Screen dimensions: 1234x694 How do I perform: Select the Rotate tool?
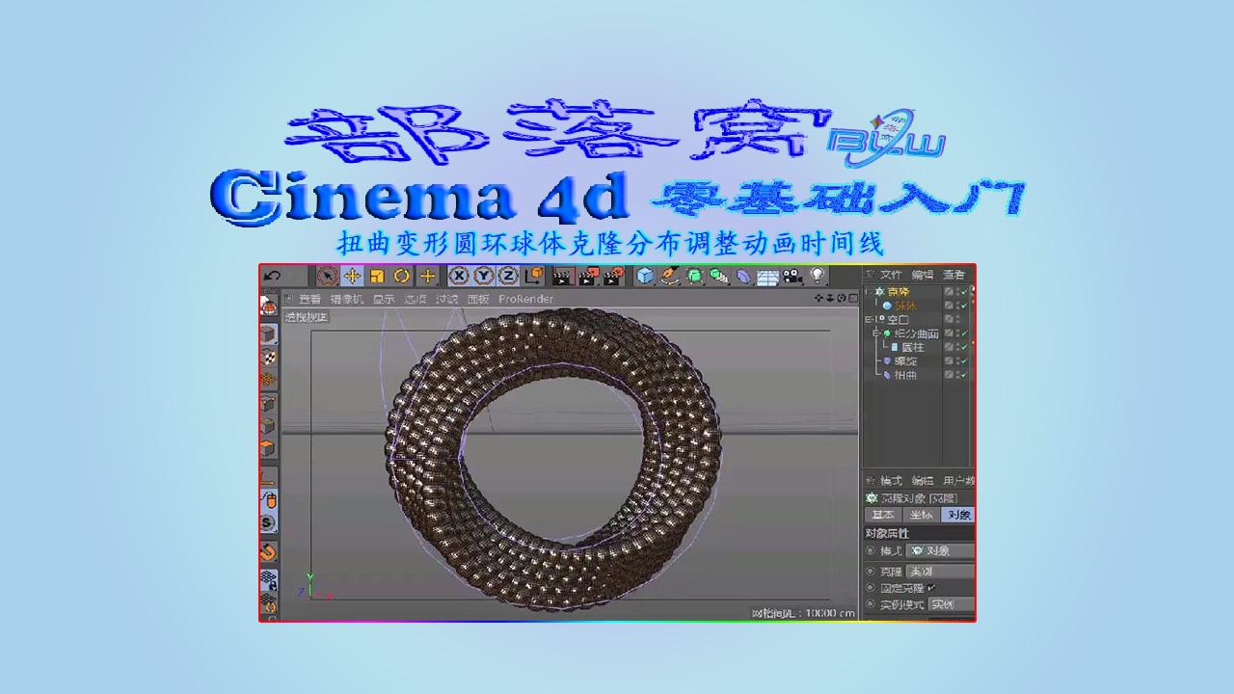[x=402, y=276]
